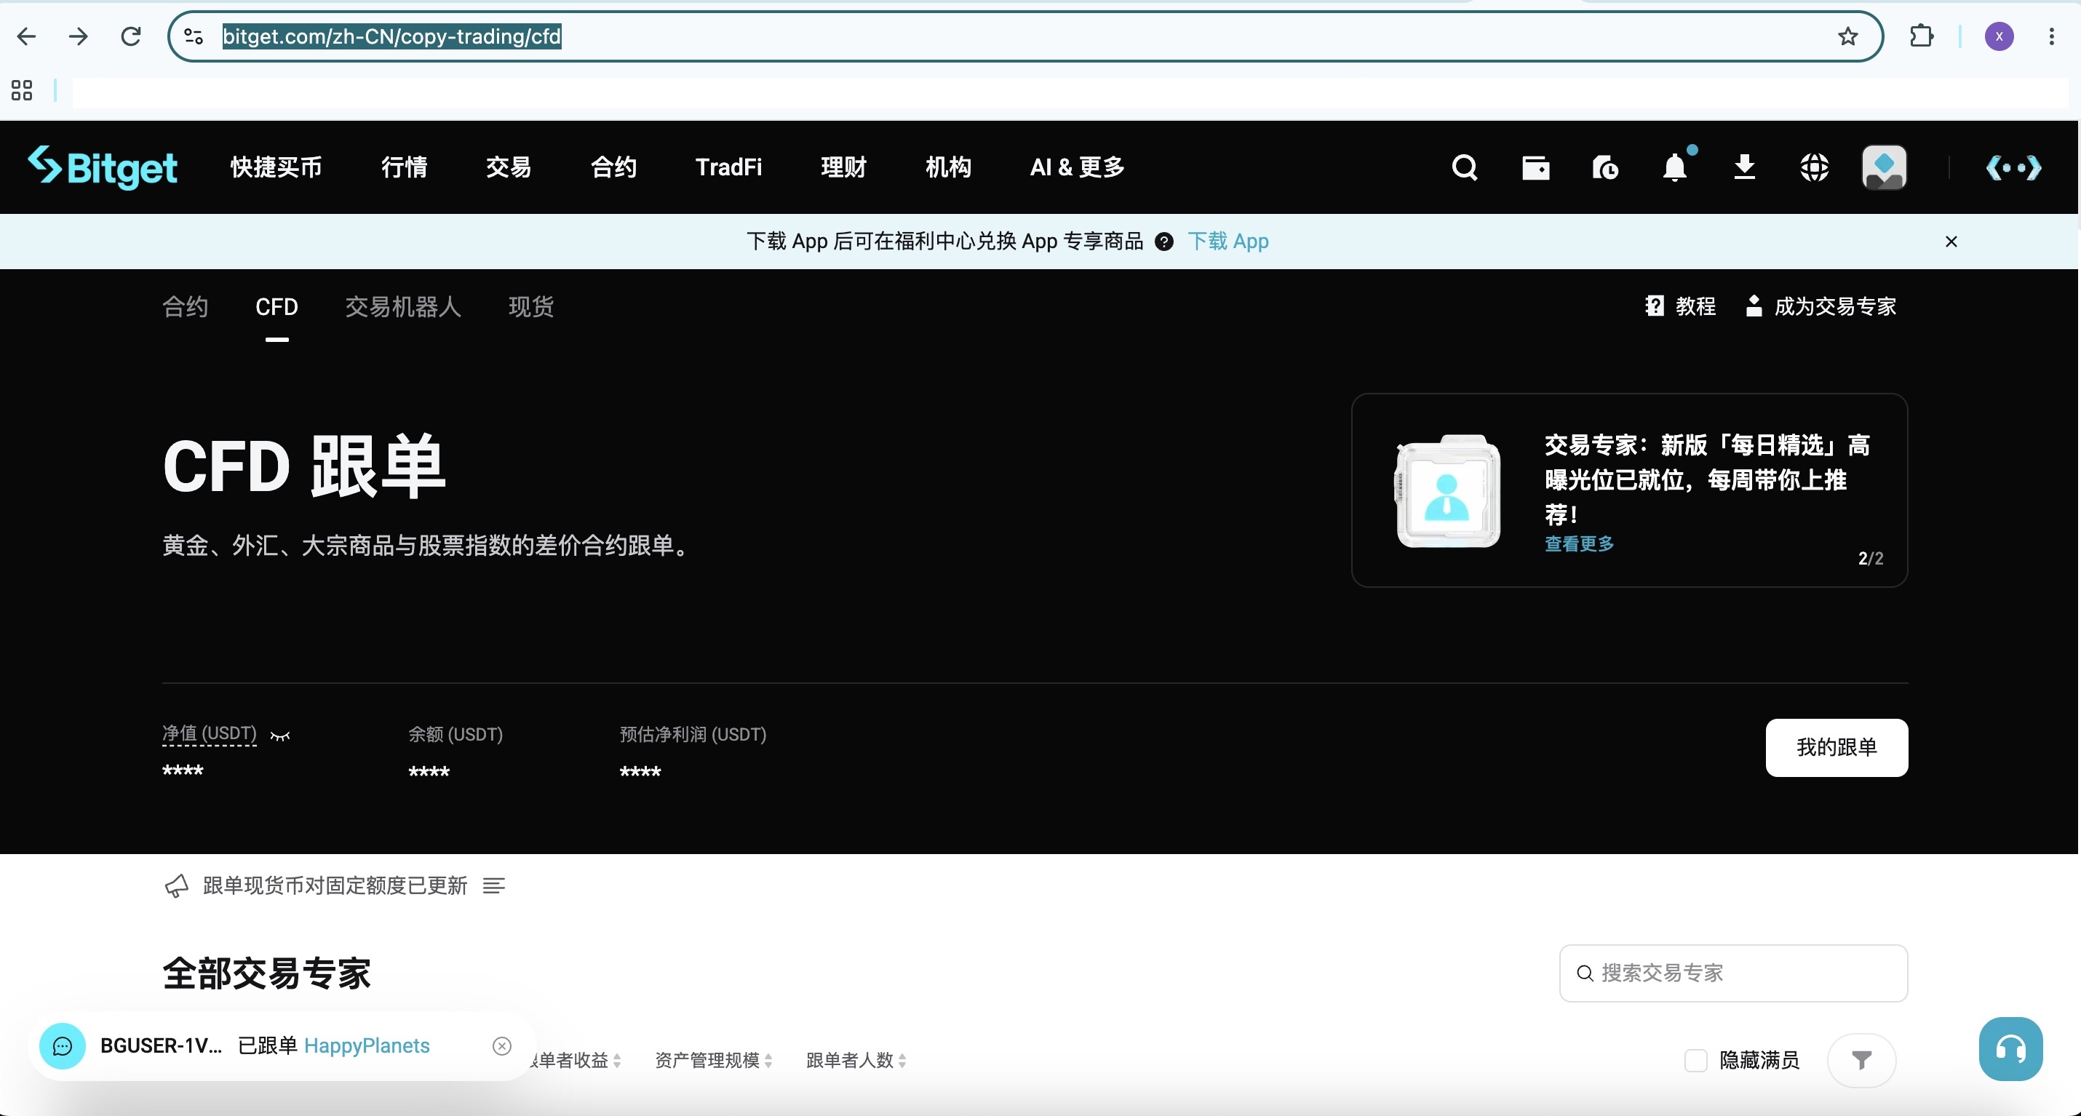Viewport: 2081px width, 1116px height.
Task: Click the browser address bar URL
Action: (391, 36)
